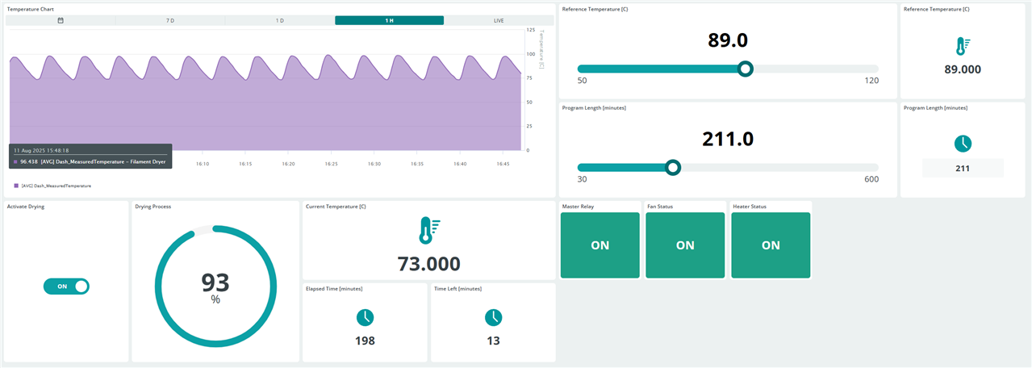Click the Program Length clock icon
The image size is (1032, 368).
(963, 144)
